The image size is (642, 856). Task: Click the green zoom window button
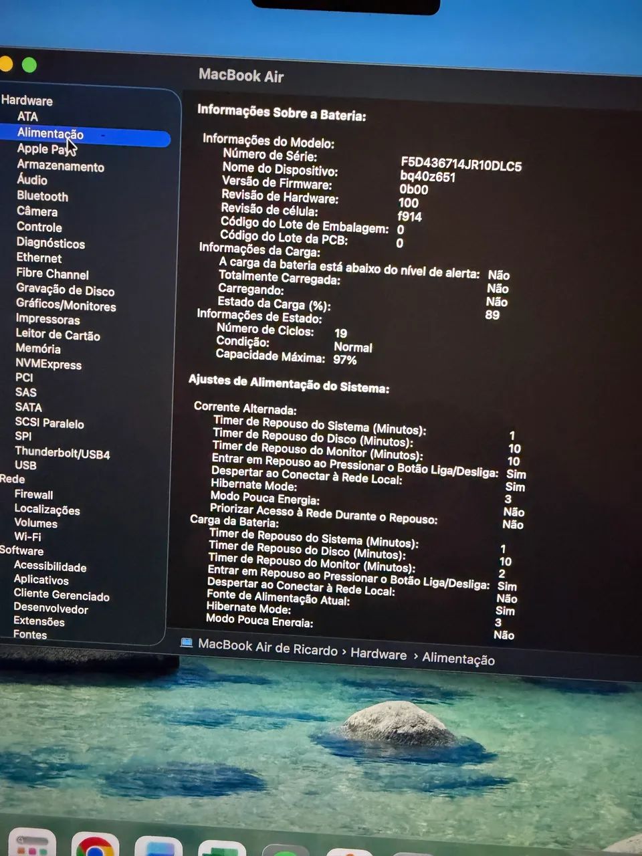tap(29, 65)
